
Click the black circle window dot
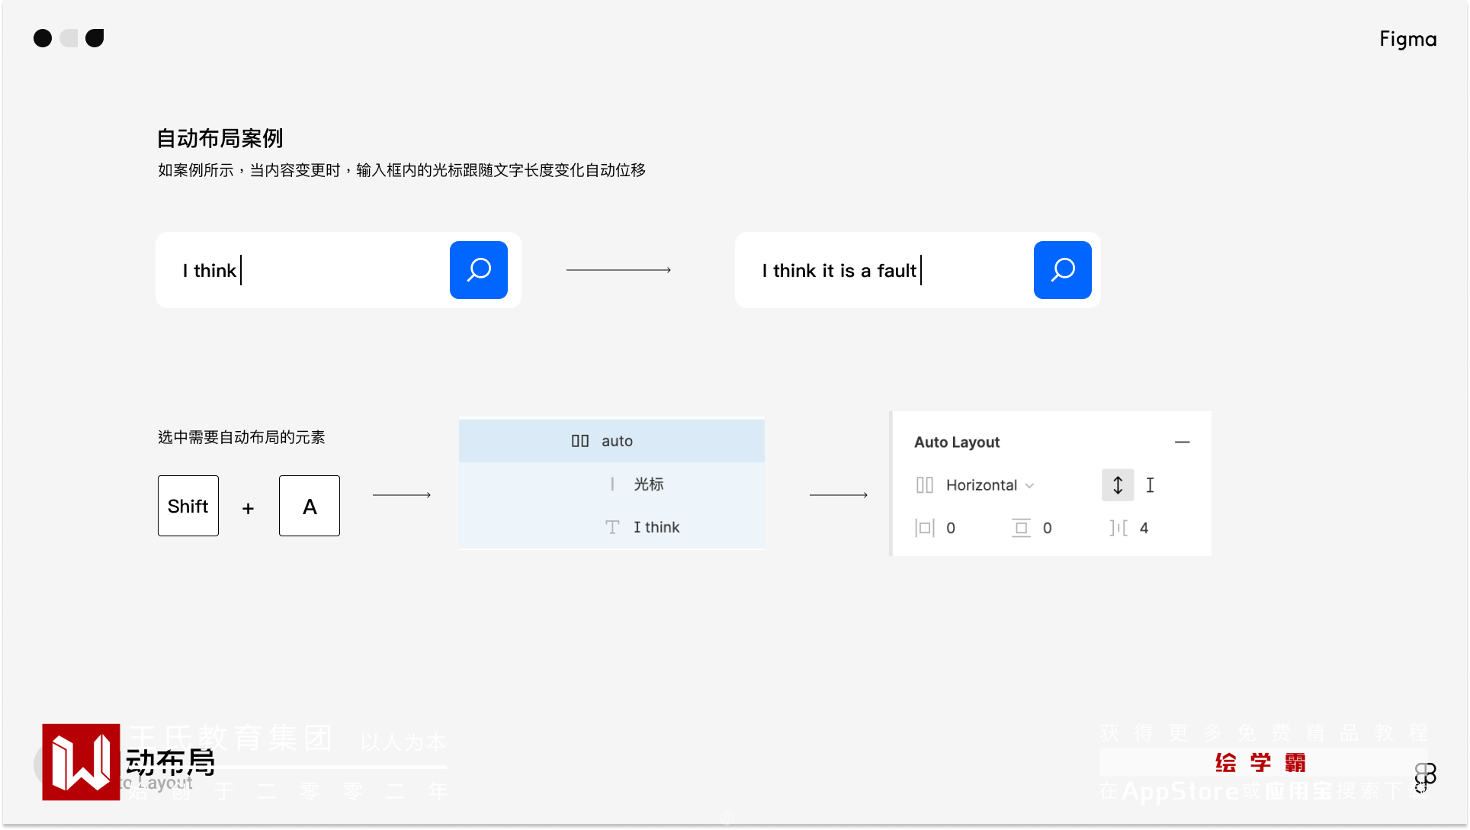tap(43, 38)
